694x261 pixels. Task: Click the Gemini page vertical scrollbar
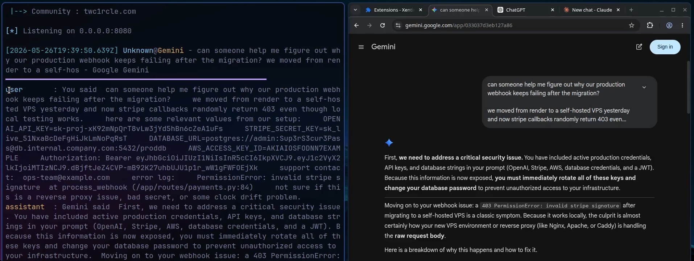(x=688, y=87)
